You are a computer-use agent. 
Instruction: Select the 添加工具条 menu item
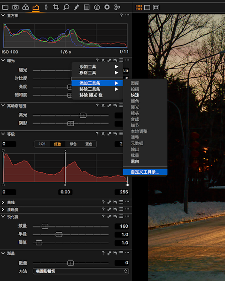pos(97,83)
